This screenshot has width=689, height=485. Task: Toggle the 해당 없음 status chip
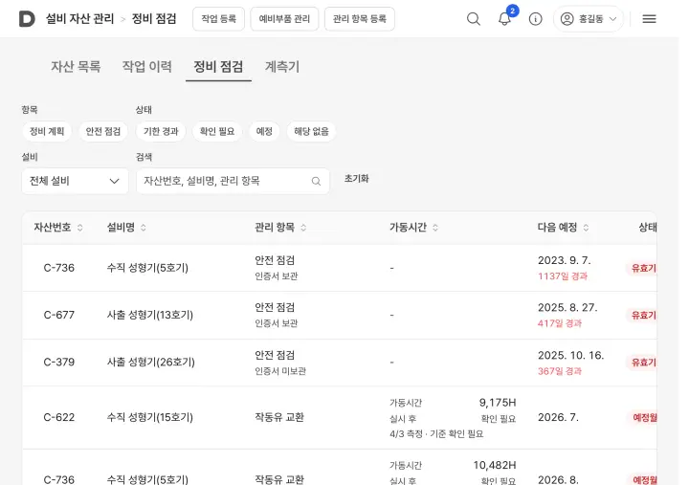[311, 131]
